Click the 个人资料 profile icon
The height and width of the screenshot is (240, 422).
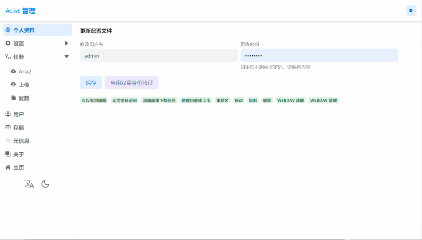(8, 30)
